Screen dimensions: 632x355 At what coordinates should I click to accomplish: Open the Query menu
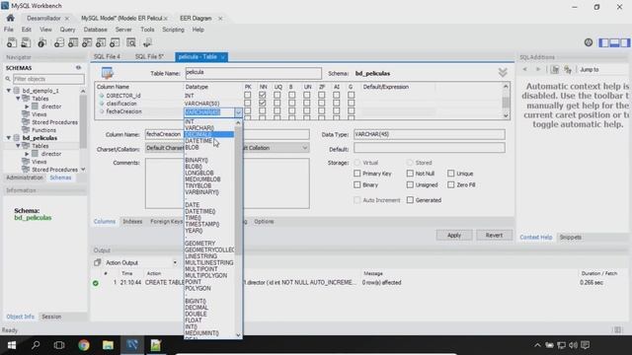point(67,30)
